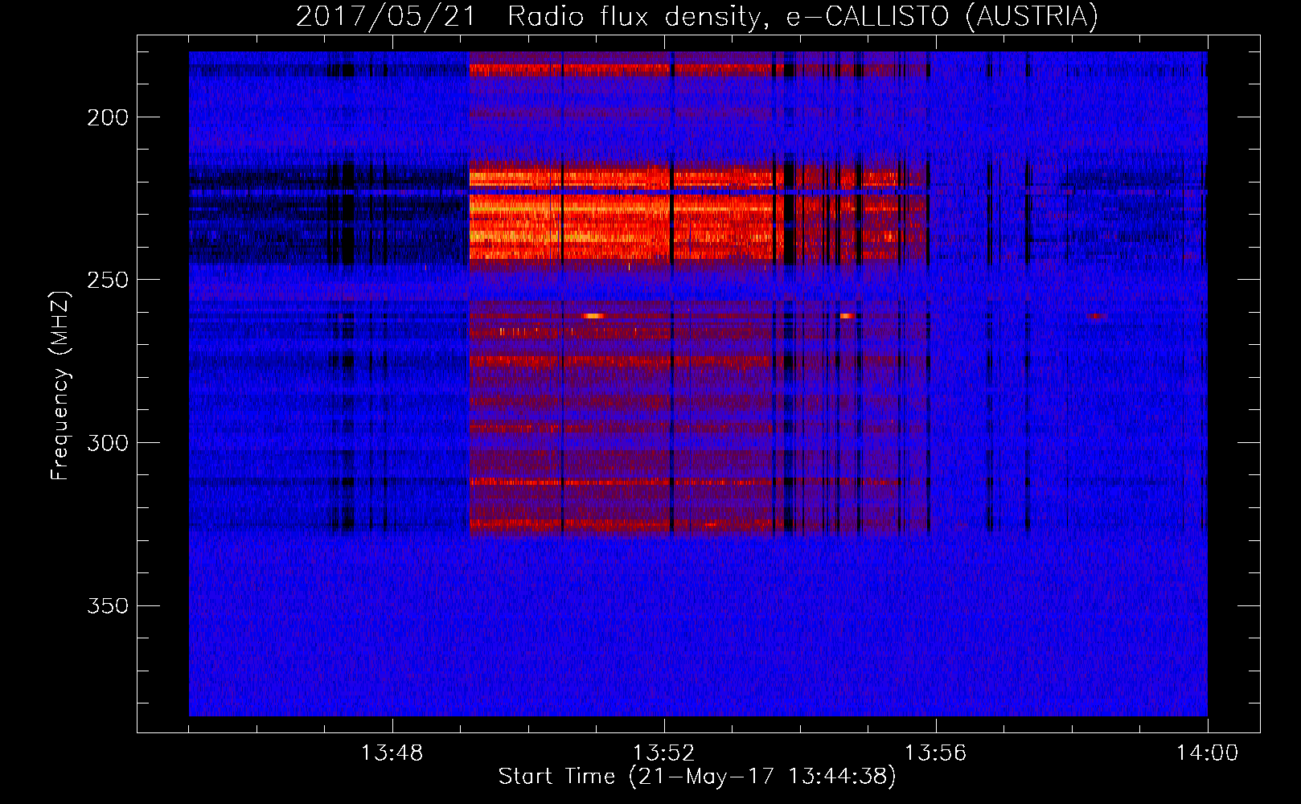The height and width of the screenshot is (804, 1301).
Task: Click the plot title "Radio flux density, e-CALLISTO (AUSTRIA)"
Action: (802, 16)
